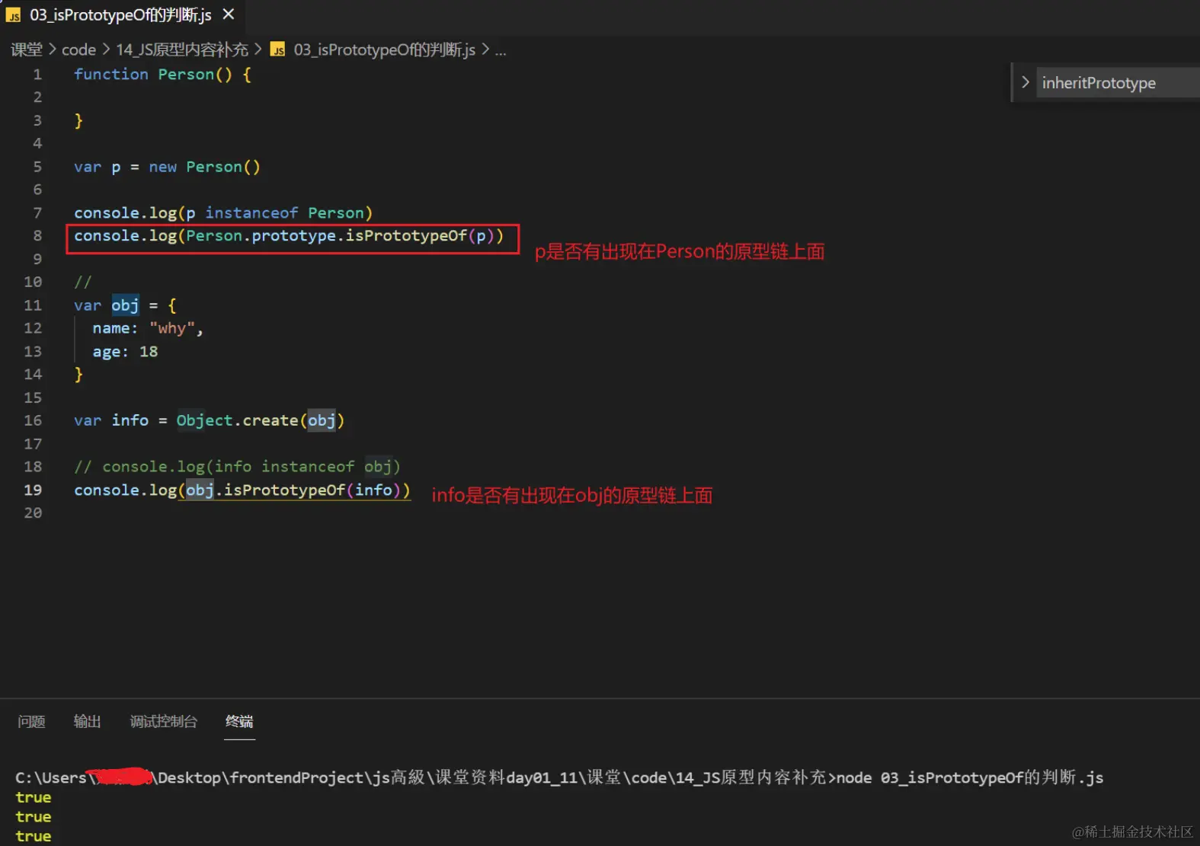Focus the find field containing inheritPrototype
This screenshot has height=846, width=1200.
[1118, 82]
